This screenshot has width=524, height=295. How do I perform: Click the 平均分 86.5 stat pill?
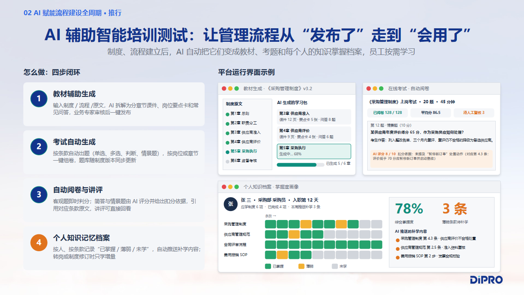(x=431, y=113)
